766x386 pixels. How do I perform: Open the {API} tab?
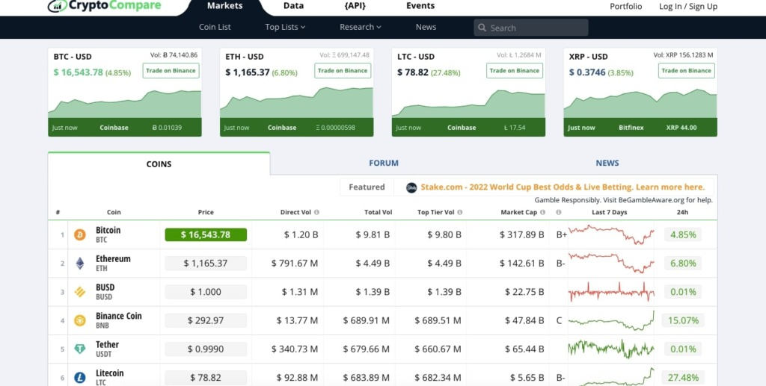pos(355,6)
